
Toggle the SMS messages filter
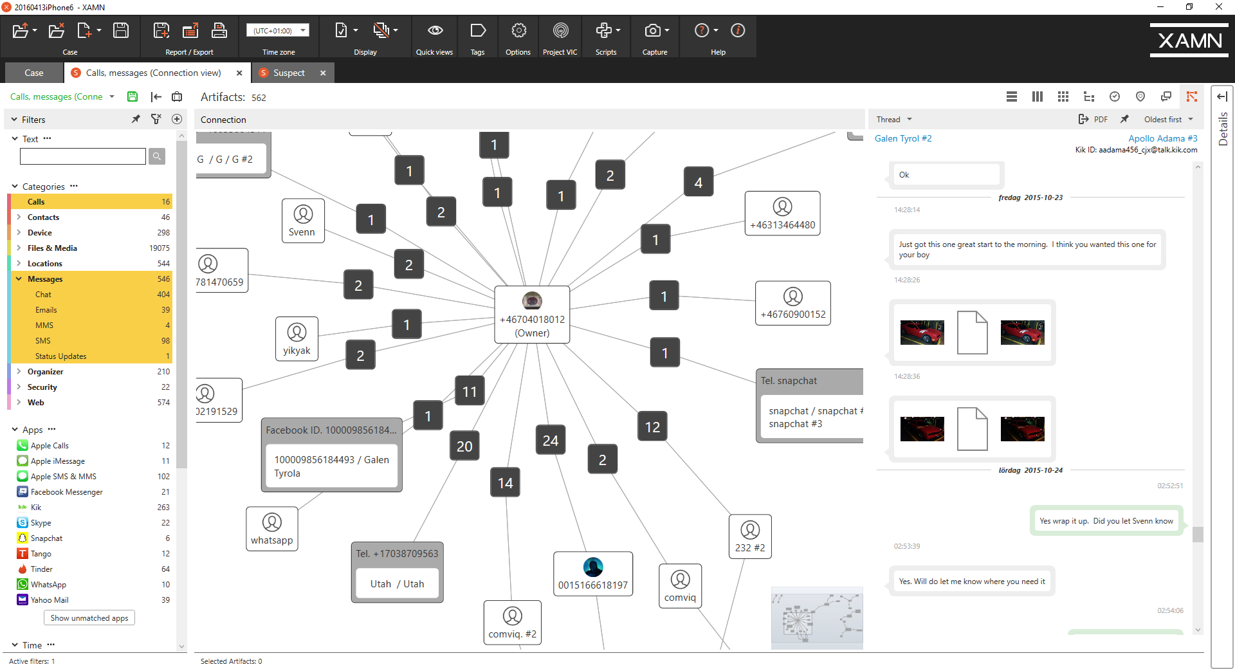pyautogui.click(x=90, y=341)
